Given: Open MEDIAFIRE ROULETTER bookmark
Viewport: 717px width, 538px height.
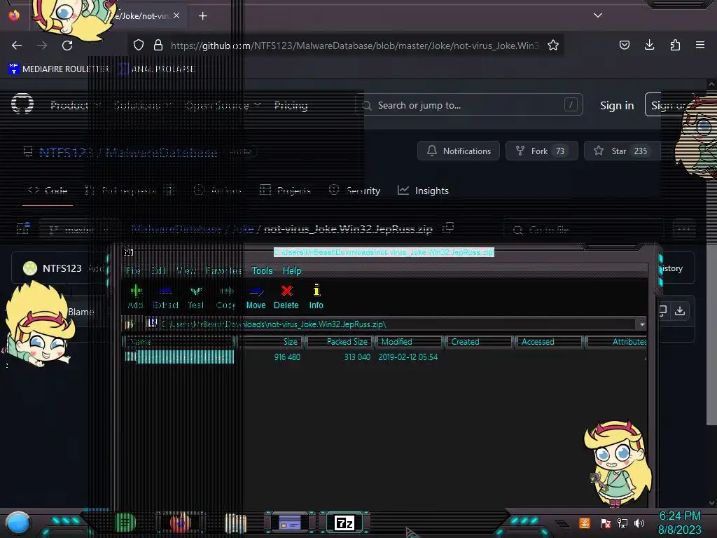Looking at the screenshot, I should coord(59,69).
